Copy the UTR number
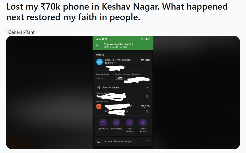 click(147, 111)
